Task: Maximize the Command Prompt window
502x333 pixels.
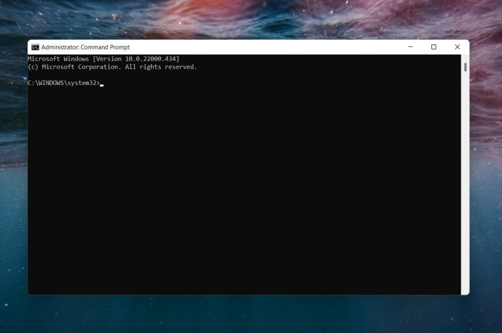Action: tap(433, 47)
